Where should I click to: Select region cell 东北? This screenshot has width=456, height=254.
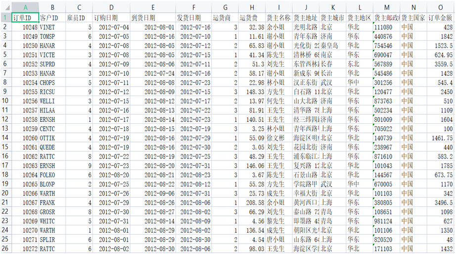click(x=360, y=64)
